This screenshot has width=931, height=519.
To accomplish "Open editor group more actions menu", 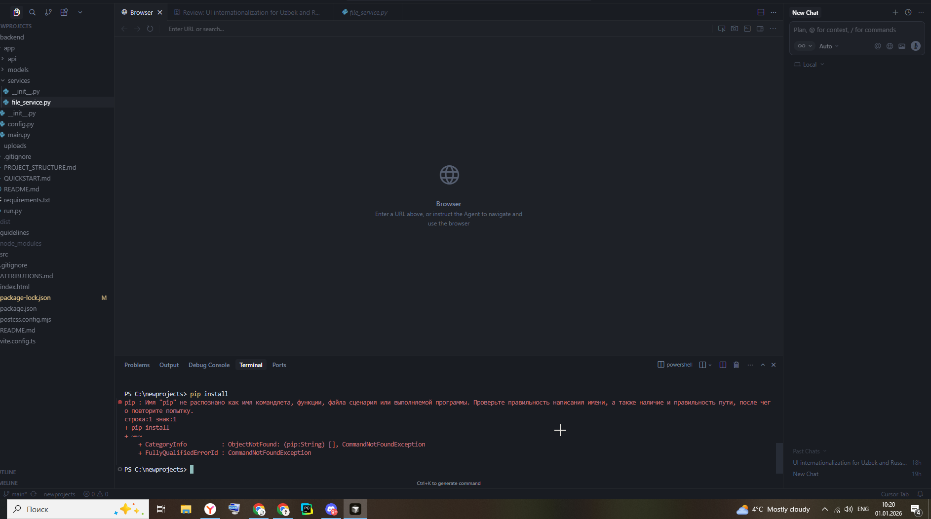I will tap(774, 12).
